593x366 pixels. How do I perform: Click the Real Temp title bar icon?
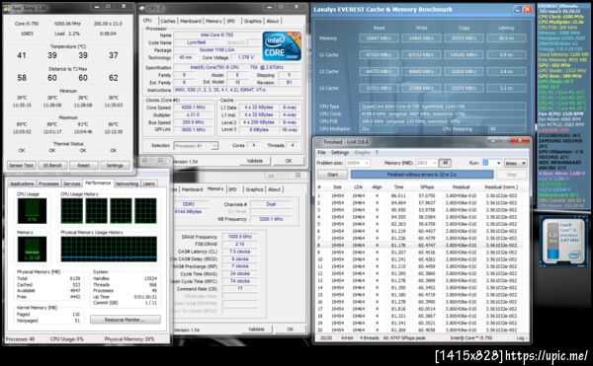[7, 8]
